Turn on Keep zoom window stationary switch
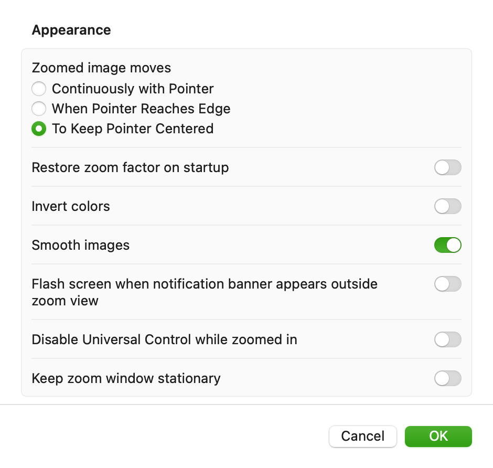Image resolution: width=493 pixels, height=468 pixels. 448,378
